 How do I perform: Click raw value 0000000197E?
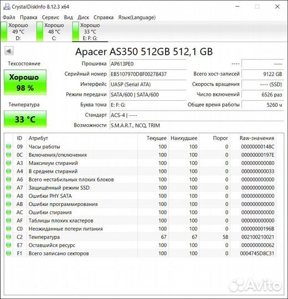pyautogui.click(x=258, y=155)
